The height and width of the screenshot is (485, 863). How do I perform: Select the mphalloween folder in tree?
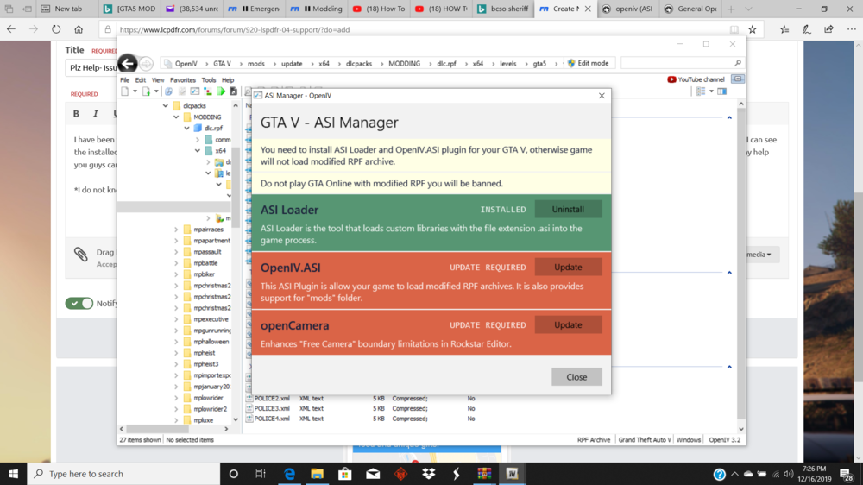click(x=211, y=342)
